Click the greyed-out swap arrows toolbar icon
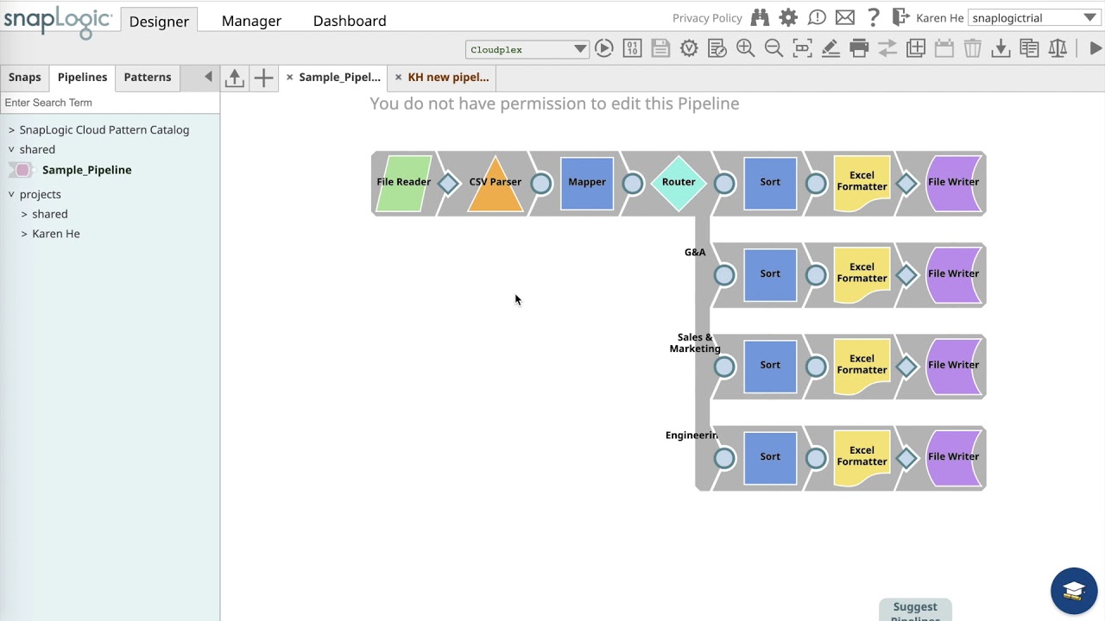Screen dimensions: 1105x621 coord(887,48)
